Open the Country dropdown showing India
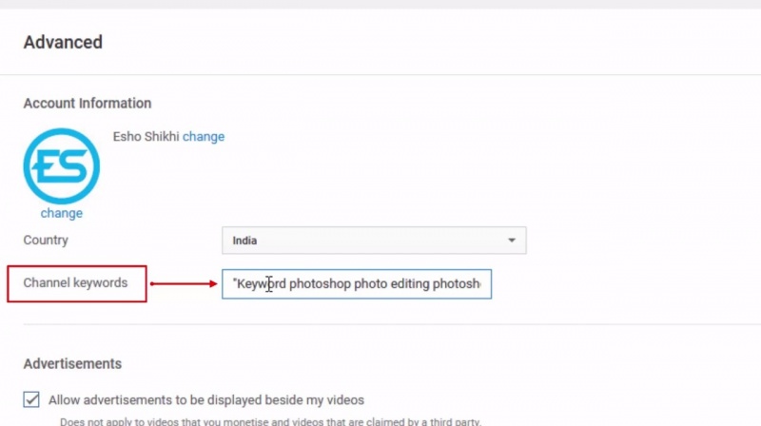761x426 pixels. (x=373, y=241)
